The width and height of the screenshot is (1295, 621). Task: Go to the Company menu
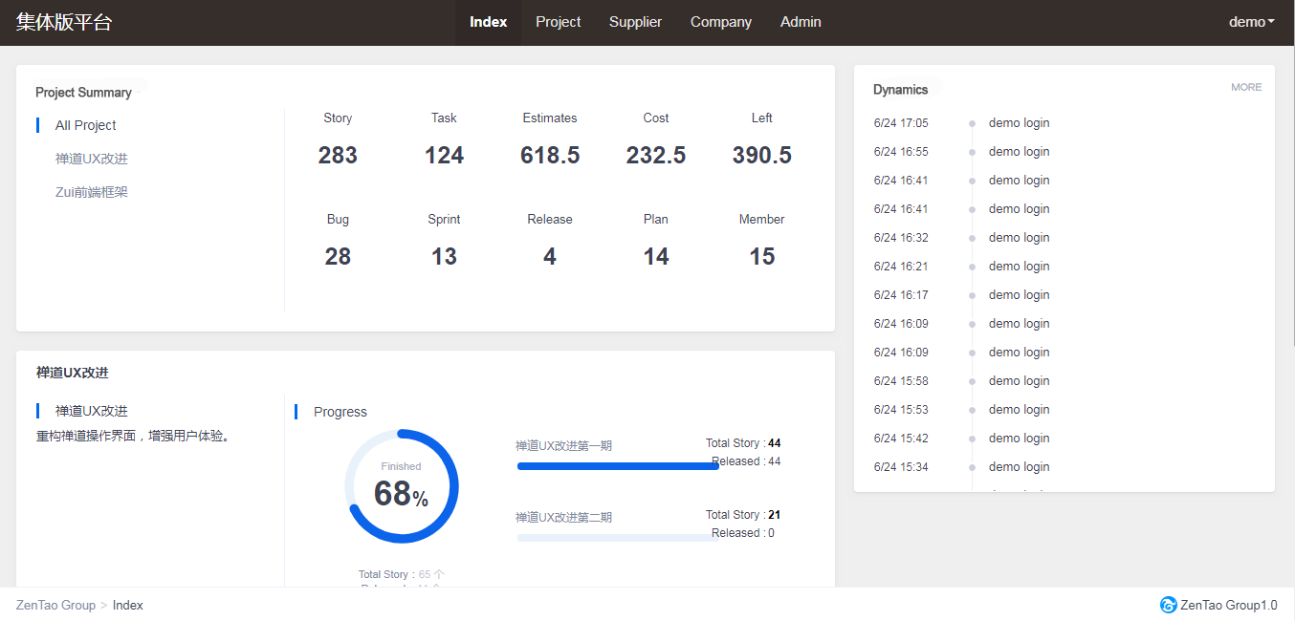tap(721, 22)
